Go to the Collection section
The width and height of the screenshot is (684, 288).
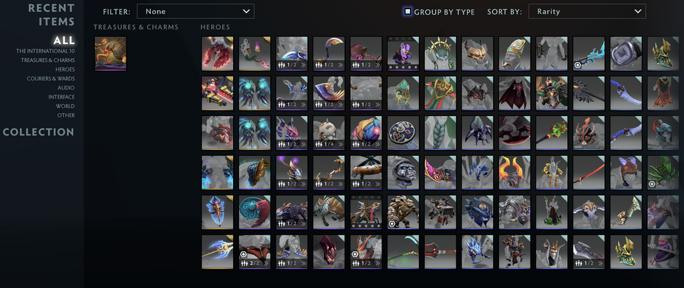[38, 132]
